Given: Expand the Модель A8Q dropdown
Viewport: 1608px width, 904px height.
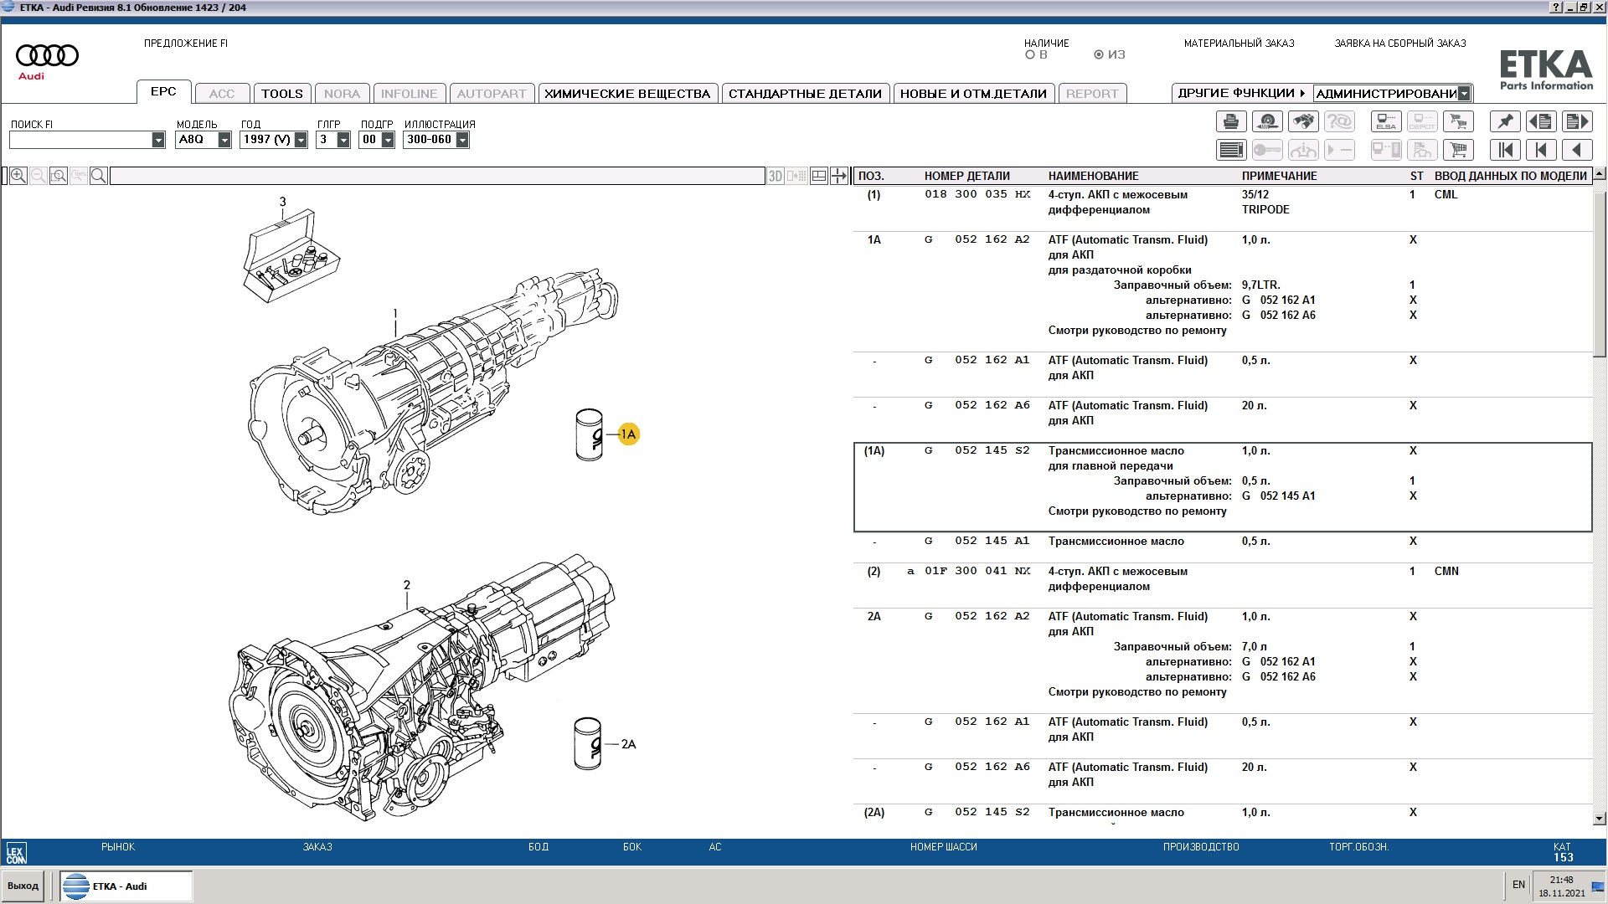Looking at the screenshot, I should [x=224, y=141].
